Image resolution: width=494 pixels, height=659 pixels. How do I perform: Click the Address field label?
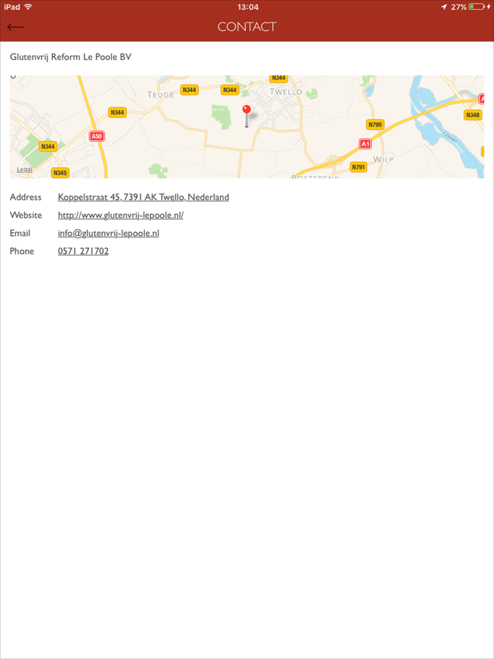[x=26, y=197]
